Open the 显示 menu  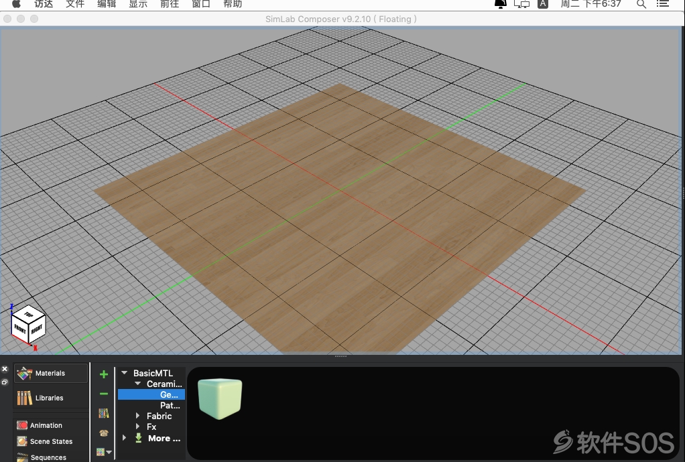[x=137, y=4]
